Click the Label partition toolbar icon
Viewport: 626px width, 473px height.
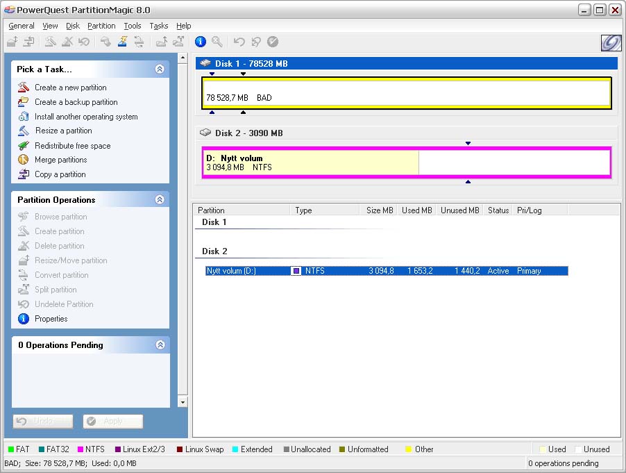point(105,41)
